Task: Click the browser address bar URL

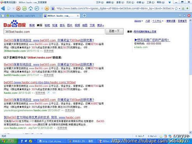Action: pyautogui.click(x=115, y=9)
